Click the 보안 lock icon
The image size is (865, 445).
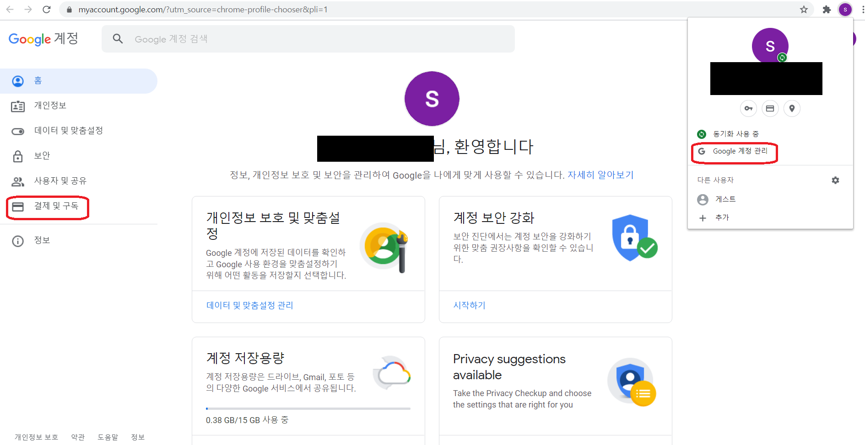[x=18, y=156]
